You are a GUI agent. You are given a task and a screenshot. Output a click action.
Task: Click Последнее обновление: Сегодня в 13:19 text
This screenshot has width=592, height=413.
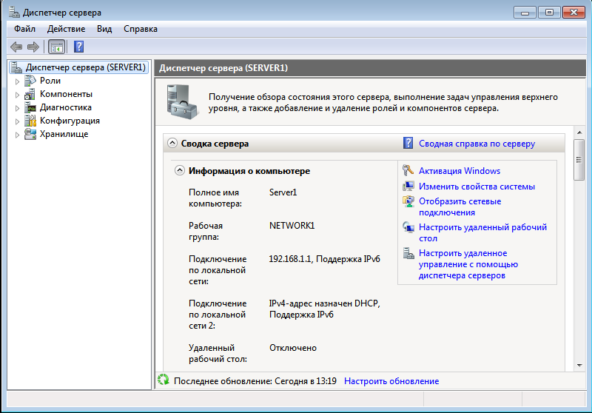[255, 381]
